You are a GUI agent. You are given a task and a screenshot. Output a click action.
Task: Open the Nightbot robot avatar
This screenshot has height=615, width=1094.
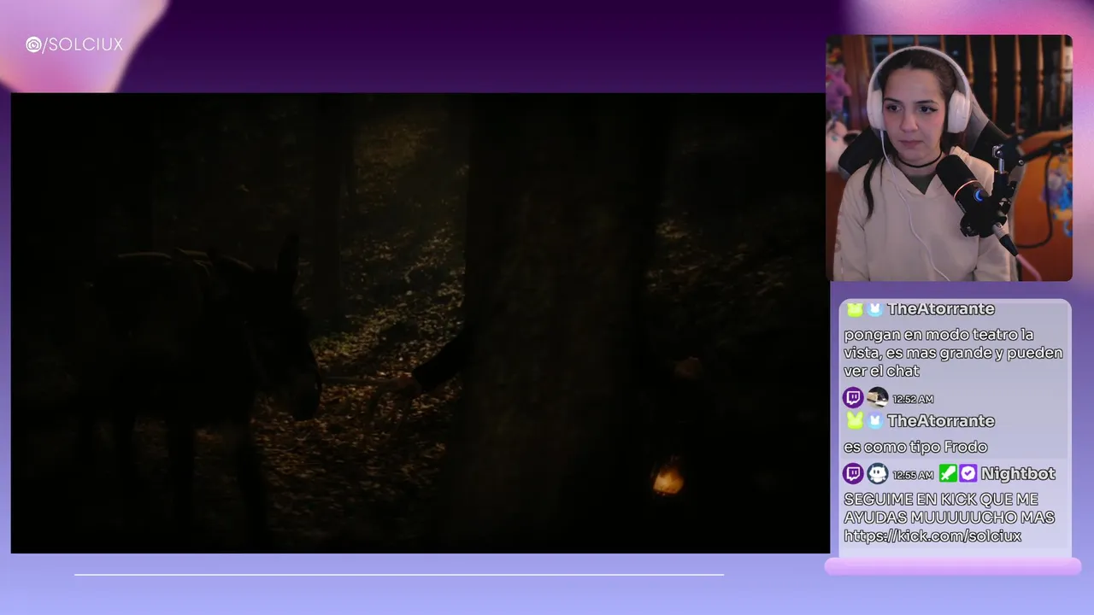[878, 473]
